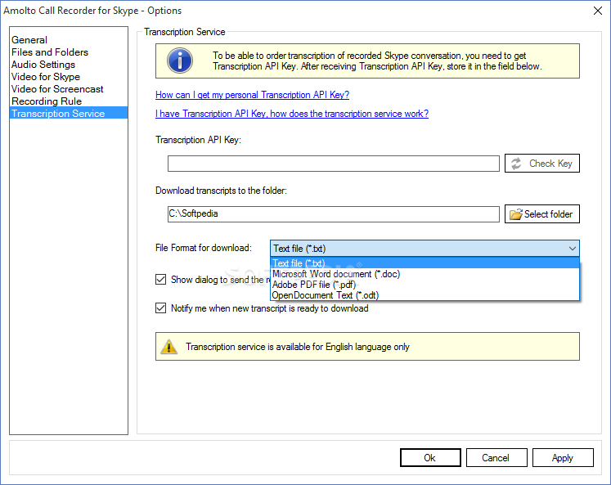Click the Transcription API Key label
Image resolution: width=611 pixels, height=485 pixels.
(198, 140)
